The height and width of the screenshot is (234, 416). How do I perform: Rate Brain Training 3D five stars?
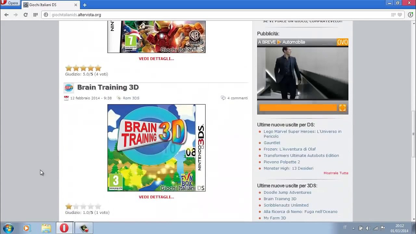98,206
